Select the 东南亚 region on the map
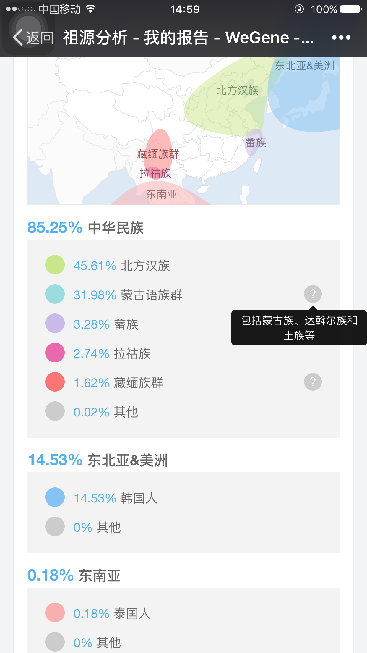This screenshot has height=653, width=367. pyautogui.click(x=161, y=194)
